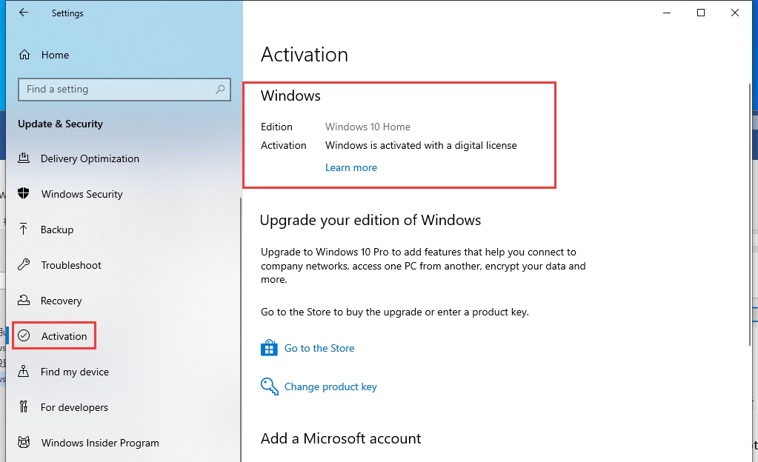Viewport: 758px width, 462px height.
Task: Minimize the Settings window
Action: 667,13
